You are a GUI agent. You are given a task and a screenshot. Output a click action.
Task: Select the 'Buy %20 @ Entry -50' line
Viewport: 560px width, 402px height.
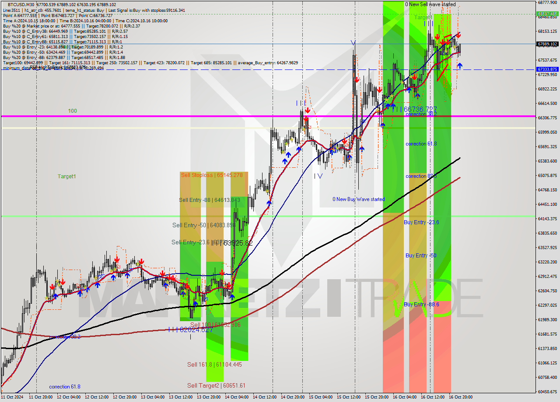click(63, 52)
